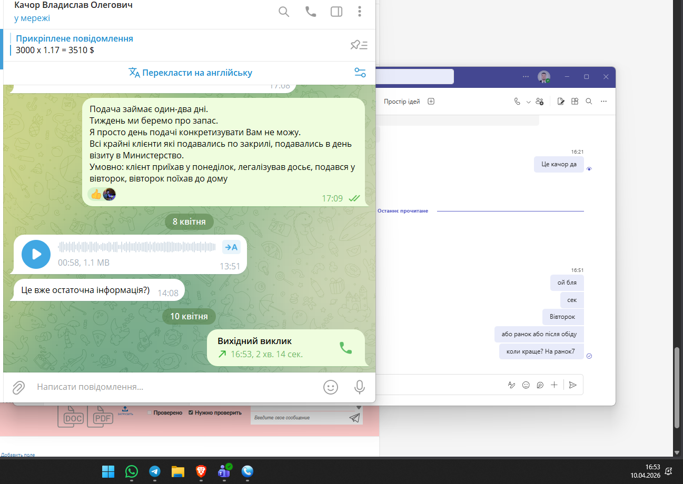Open WhatsApp from taskbar
683x484 pixels.
(x=132, y=471)
